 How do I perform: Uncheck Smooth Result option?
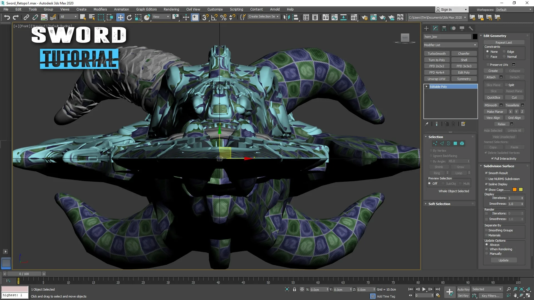(x=486, y=173)
